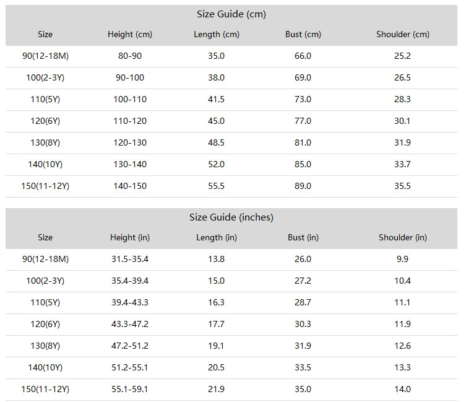Select the 30.3 bust in inches
This screenshot has width=466, height=402.
pos(303,324)
